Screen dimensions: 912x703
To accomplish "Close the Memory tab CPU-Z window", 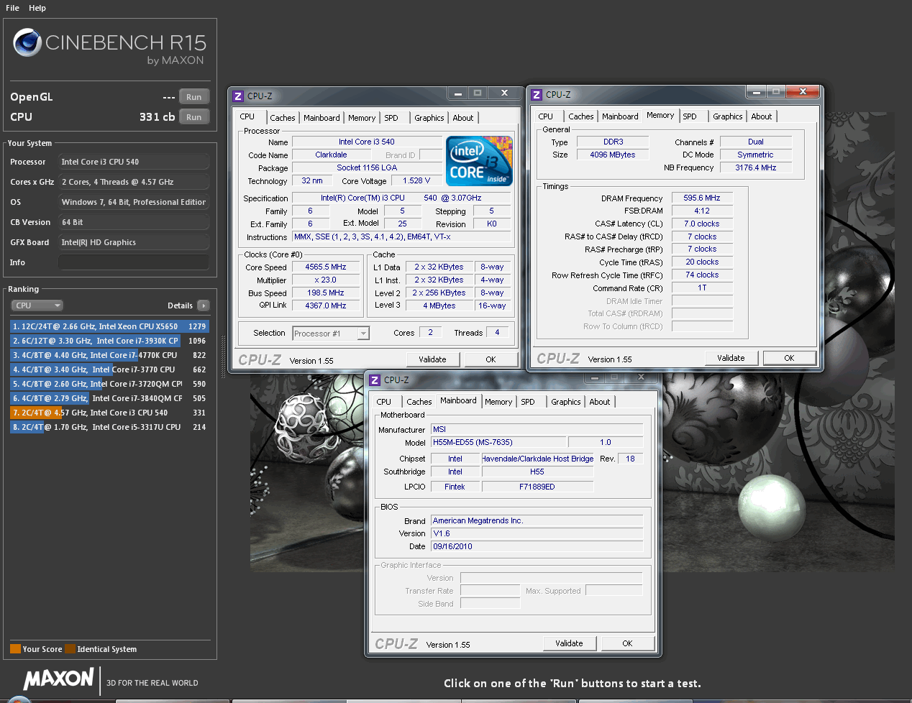I will [803, 92].
